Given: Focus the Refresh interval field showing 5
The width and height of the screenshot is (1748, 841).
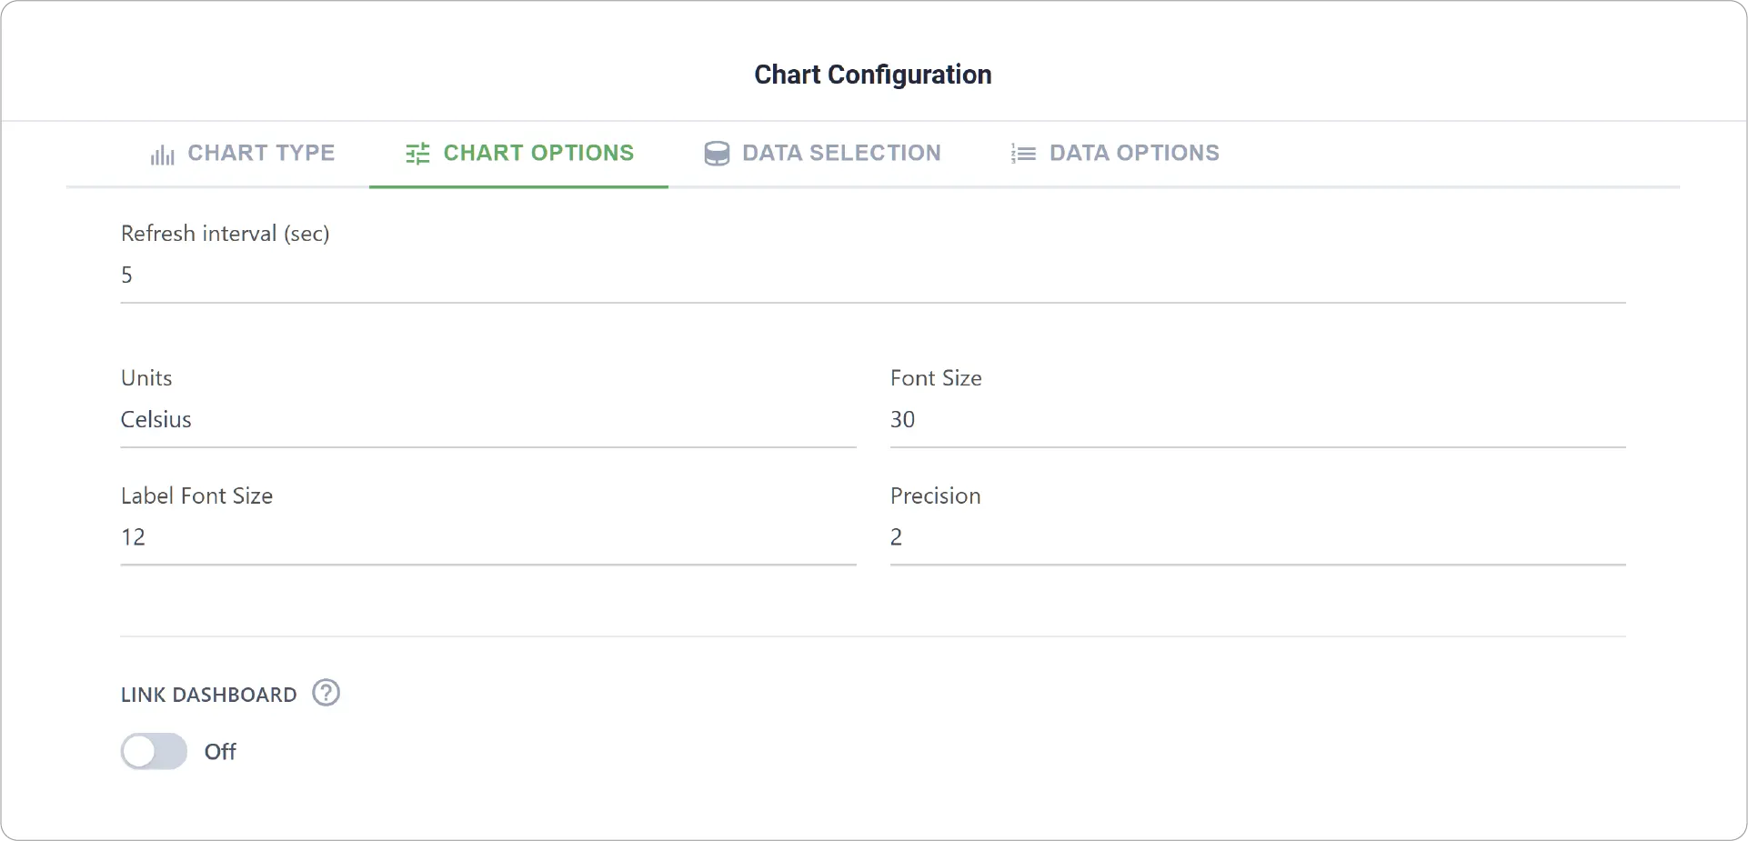Looking at the screenshot, I should click(873, 275).
